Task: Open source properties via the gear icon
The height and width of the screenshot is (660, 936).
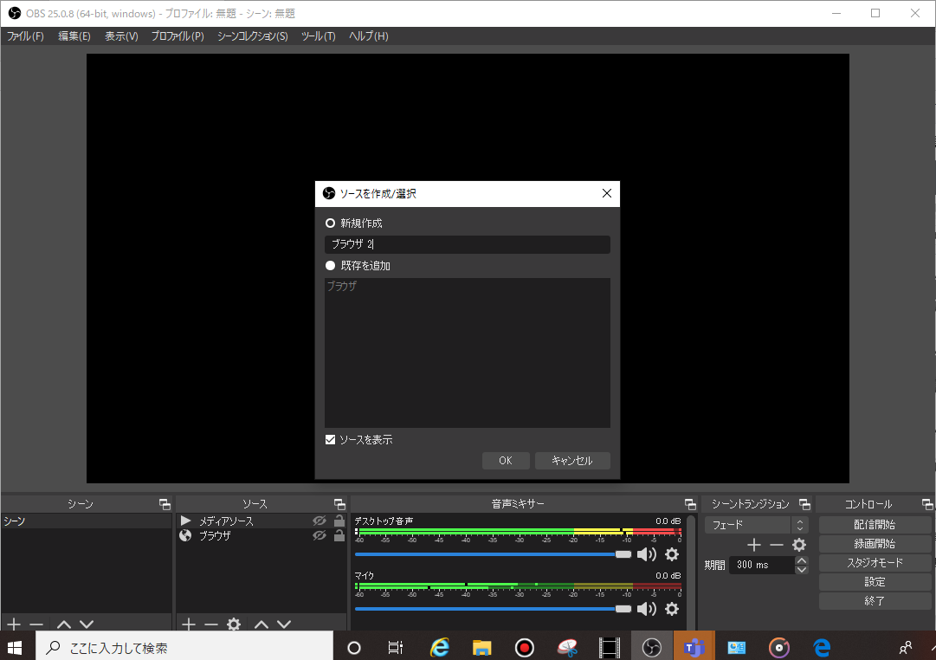Action: (x=234, y=624)
